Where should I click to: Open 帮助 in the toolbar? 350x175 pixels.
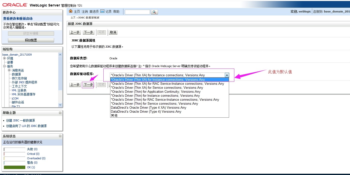click(x=116, y=11)
